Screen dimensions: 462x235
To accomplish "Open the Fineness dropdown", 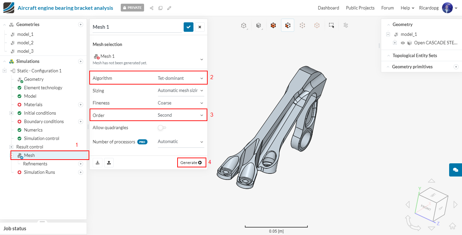I will point(181,103).
